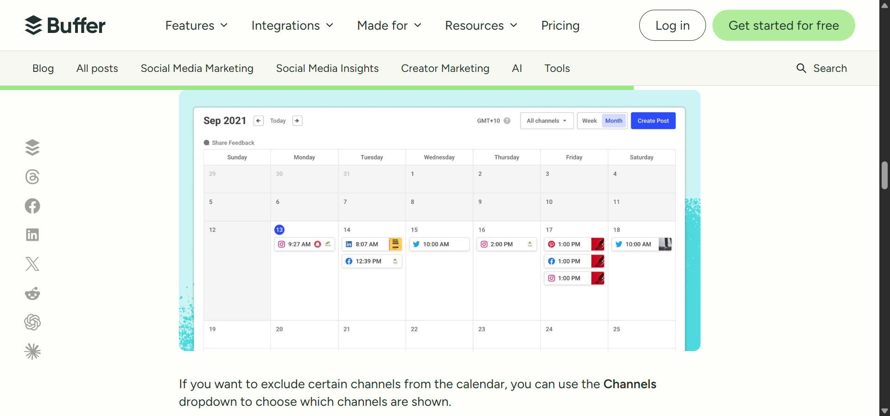Share article on LinkedIn sidebar icon
Screen dimensions: 890x416
pos(32,235)
